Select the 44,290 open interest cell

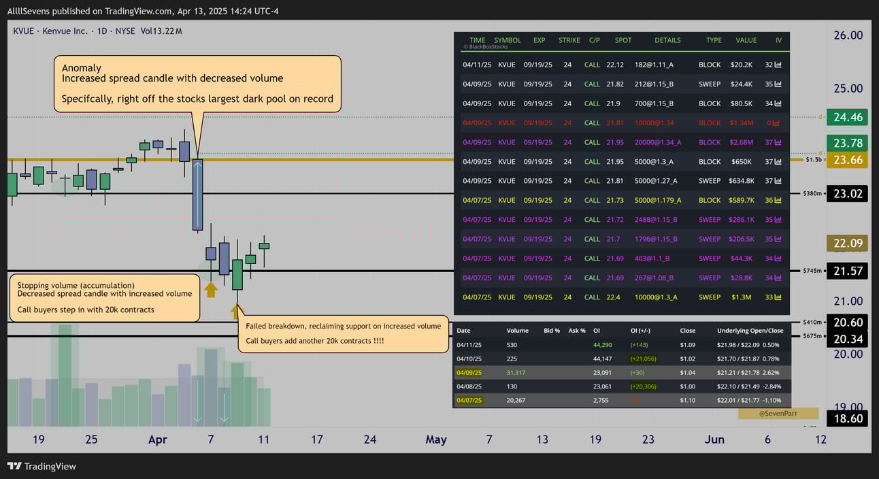(603, 345)
